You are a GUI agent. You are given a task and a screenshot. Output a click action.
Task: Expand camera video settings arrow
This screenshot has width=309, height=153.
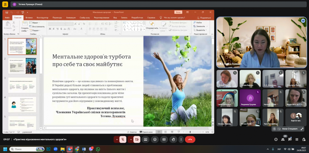pos(131,139)
